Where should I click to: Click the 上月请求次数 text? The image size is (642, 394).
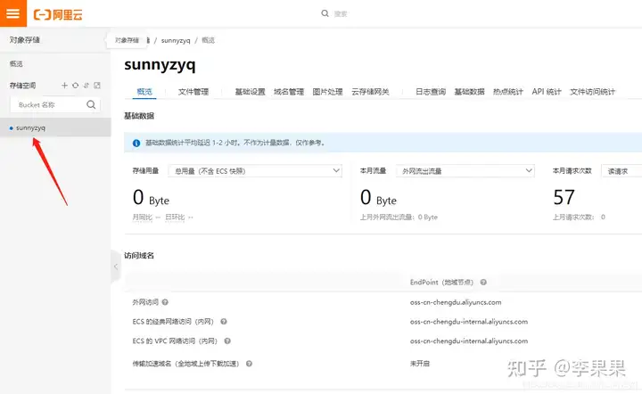point(573,218)
